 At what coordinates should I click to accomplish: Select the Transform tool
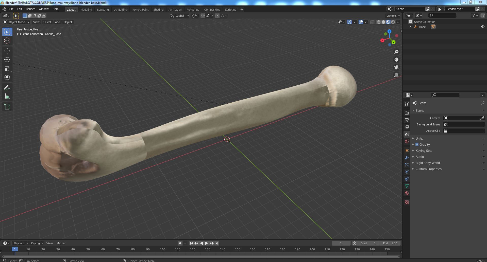pos(7,78)
